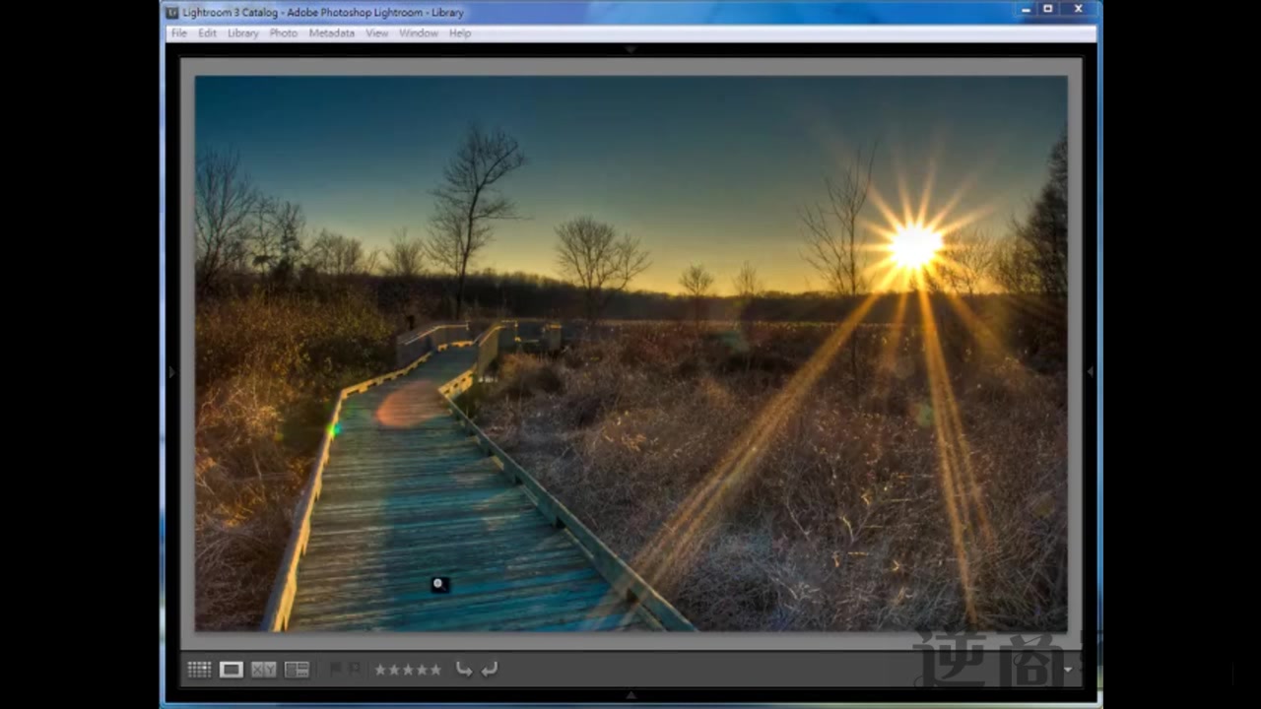Open Compare view with the XY icon
Image resolution: width=1261 pixels, height=709 pixels.
tap(263, 670)
